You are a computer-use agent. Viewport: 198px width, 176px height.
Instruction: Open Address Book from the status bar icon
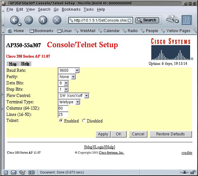point(31,173)
